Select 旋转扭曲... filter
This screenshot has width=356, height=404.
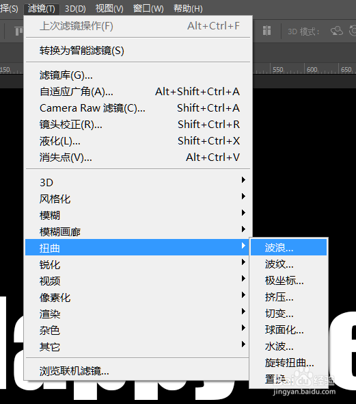[288, 363]
